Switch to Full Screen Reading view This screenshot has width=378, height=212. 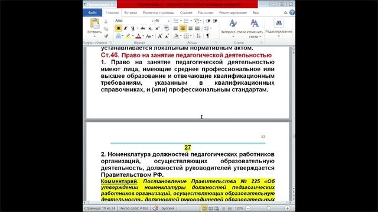pos(211,208)
